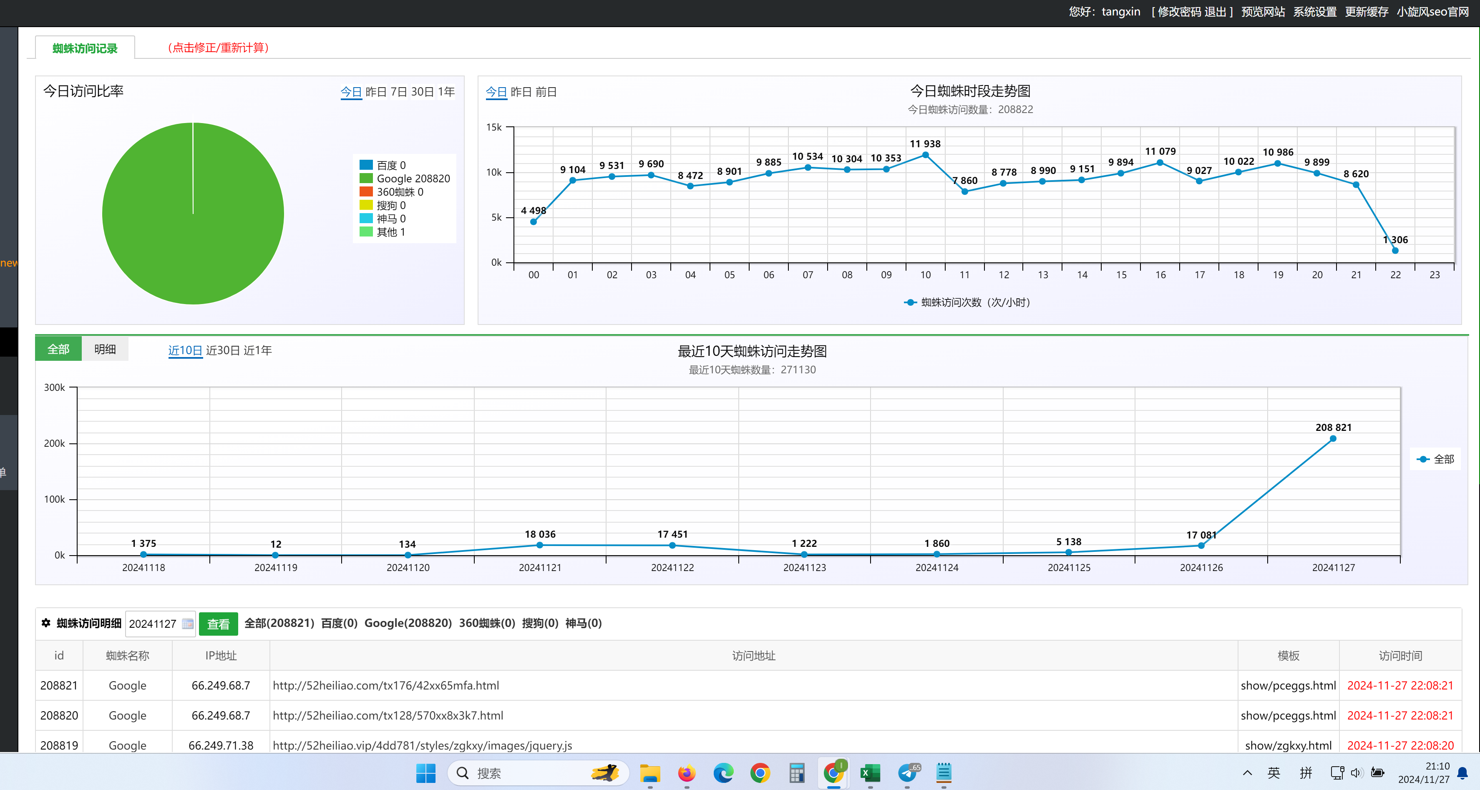The image size is (1480, 790).
Task: Click the 近30日 range filter
Action: coord(222,350)
